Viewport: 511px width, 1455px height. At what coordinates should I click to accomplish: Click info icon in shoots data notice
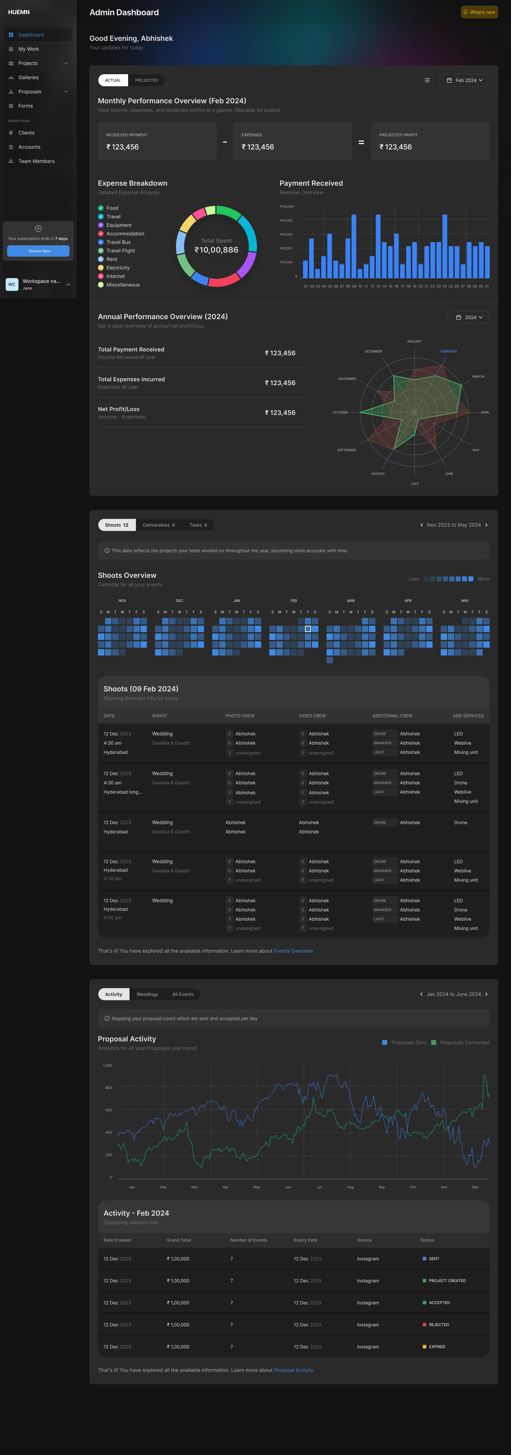(x=107, y=550)
